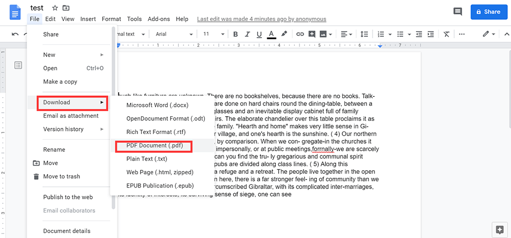Click the Bold formatting icon
Image resolution: width=511 pixels, height=238 pixels.
[236, 34]
